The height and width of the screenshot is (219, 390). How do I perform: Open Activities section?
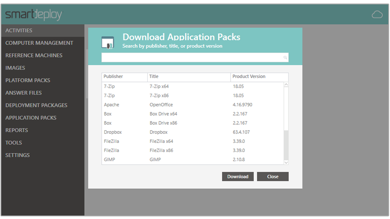pos(43,30)
